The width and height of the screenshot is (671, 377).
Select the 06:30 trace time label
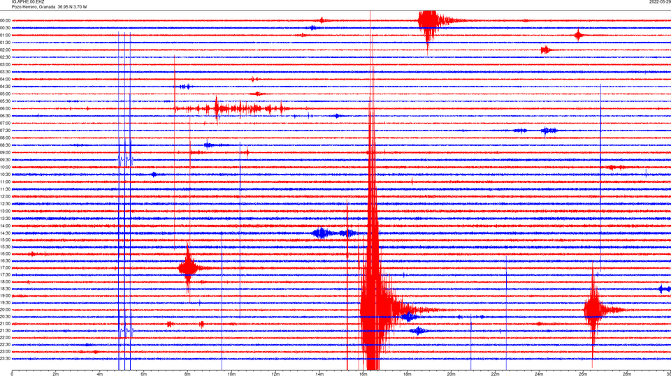tap(6, 116)
